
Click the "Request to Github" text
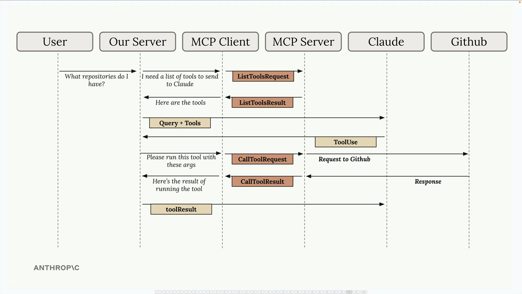tap(344, 159)
